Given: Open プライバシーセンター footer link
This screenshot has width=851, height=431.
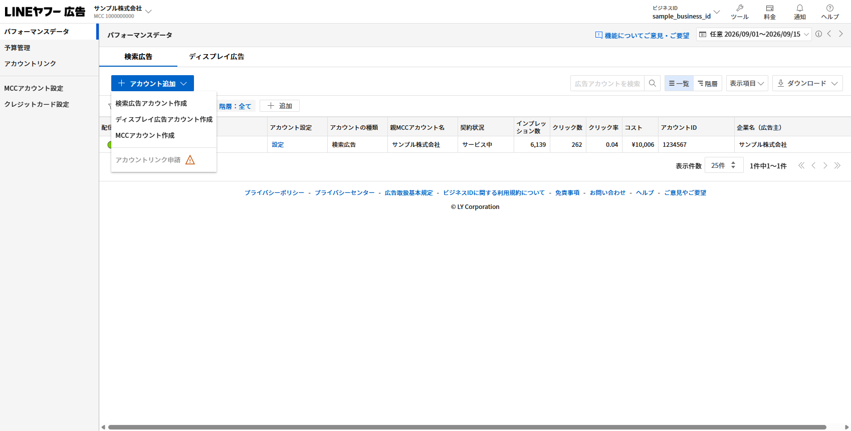Looking at the screenshot, I should point(344,192).
